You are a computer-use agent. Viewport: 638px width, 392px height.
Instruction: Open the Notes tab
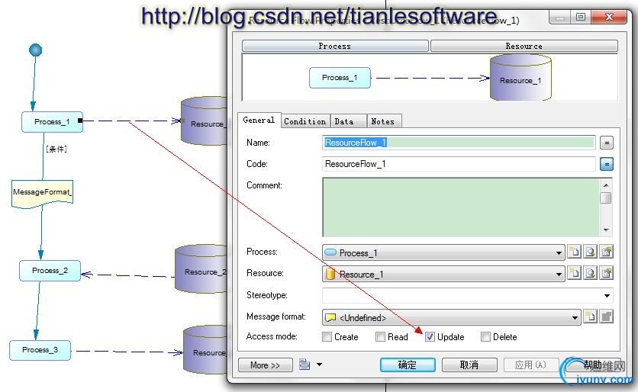383,121
